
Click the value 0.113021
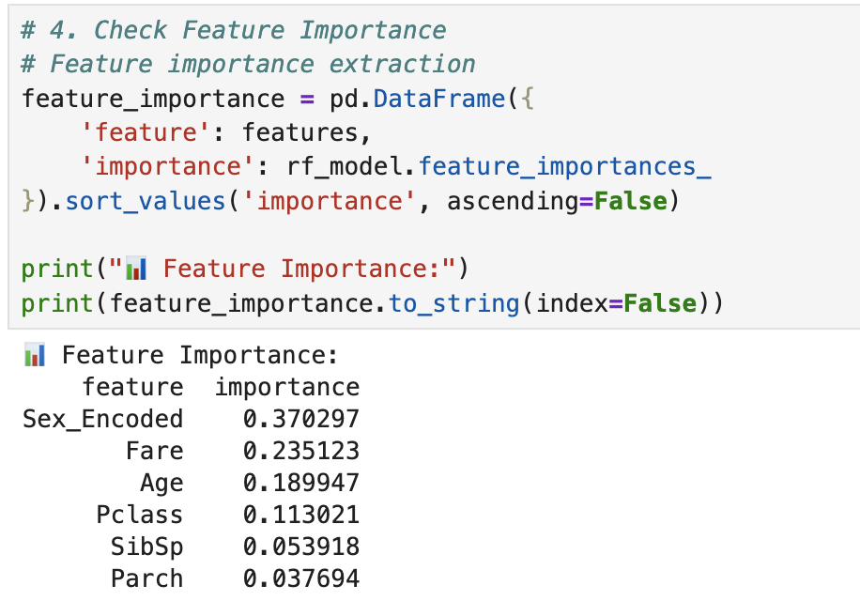[x=301, y=515]
